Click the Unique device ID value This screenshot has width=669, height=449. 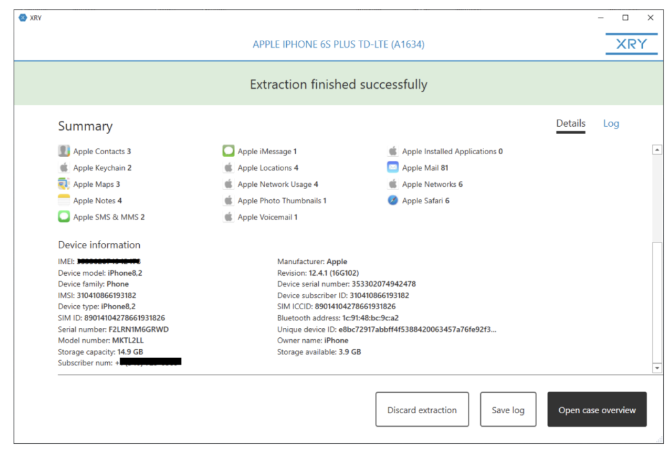[x=417, y=329]
